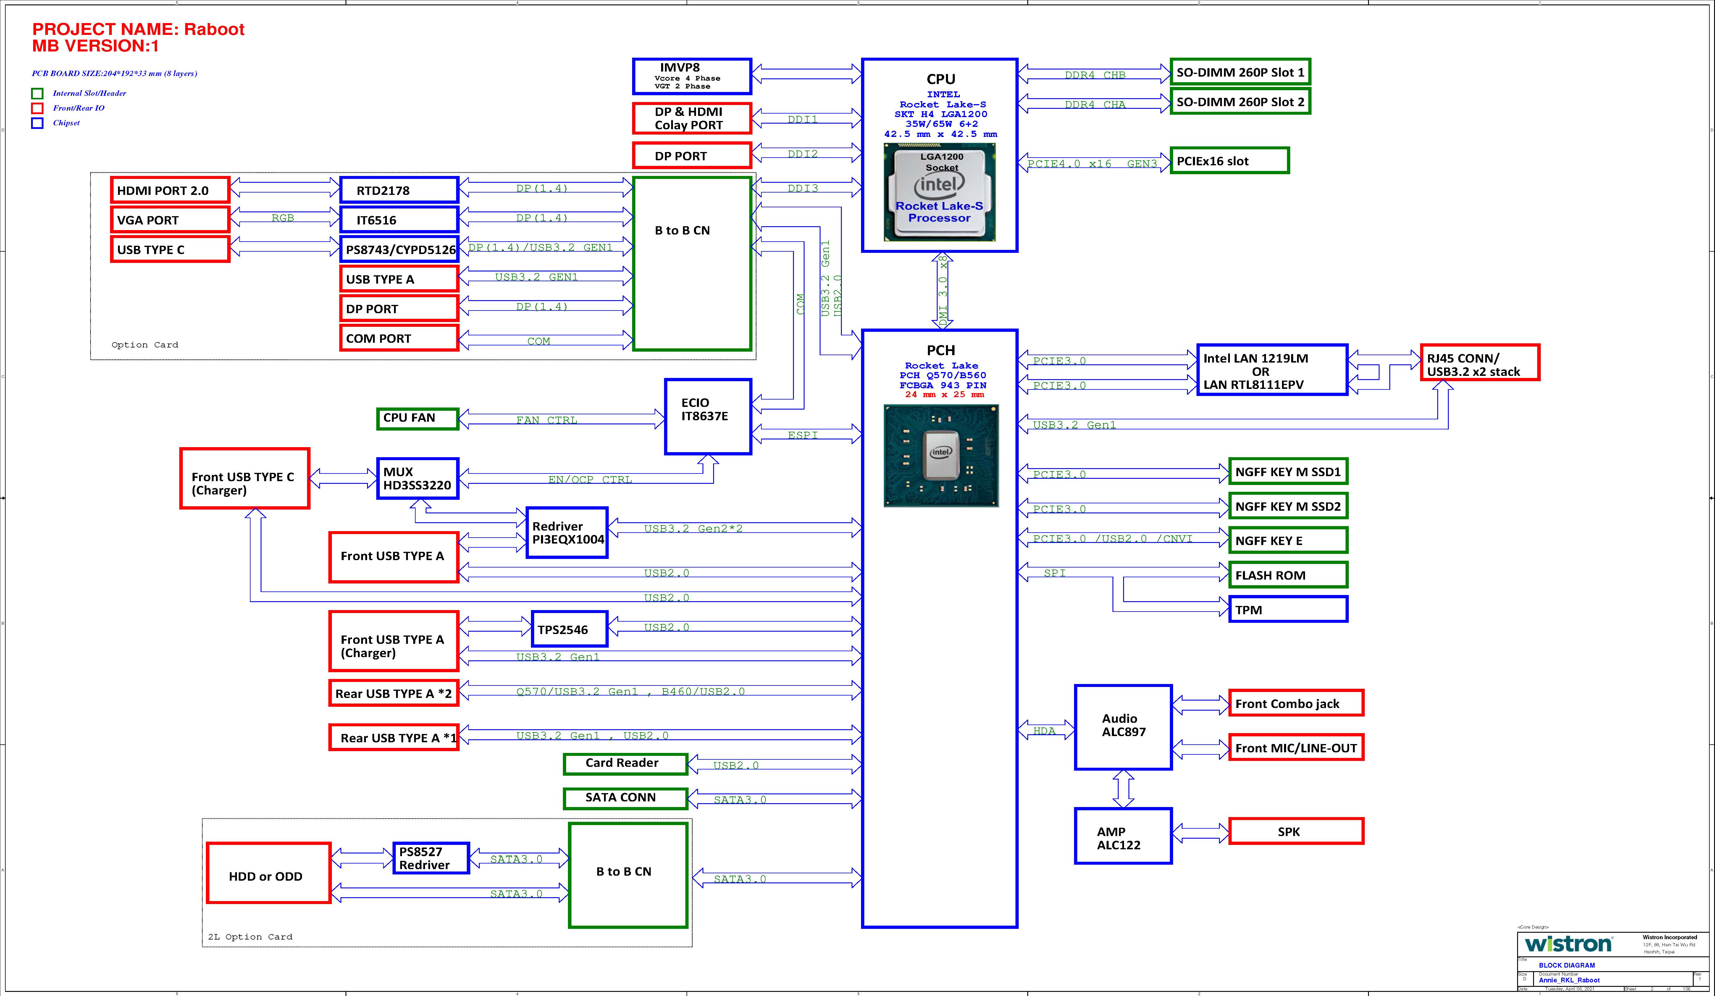
Task: Click the red Front/Rear IO legend square
Action: point(38,108)
